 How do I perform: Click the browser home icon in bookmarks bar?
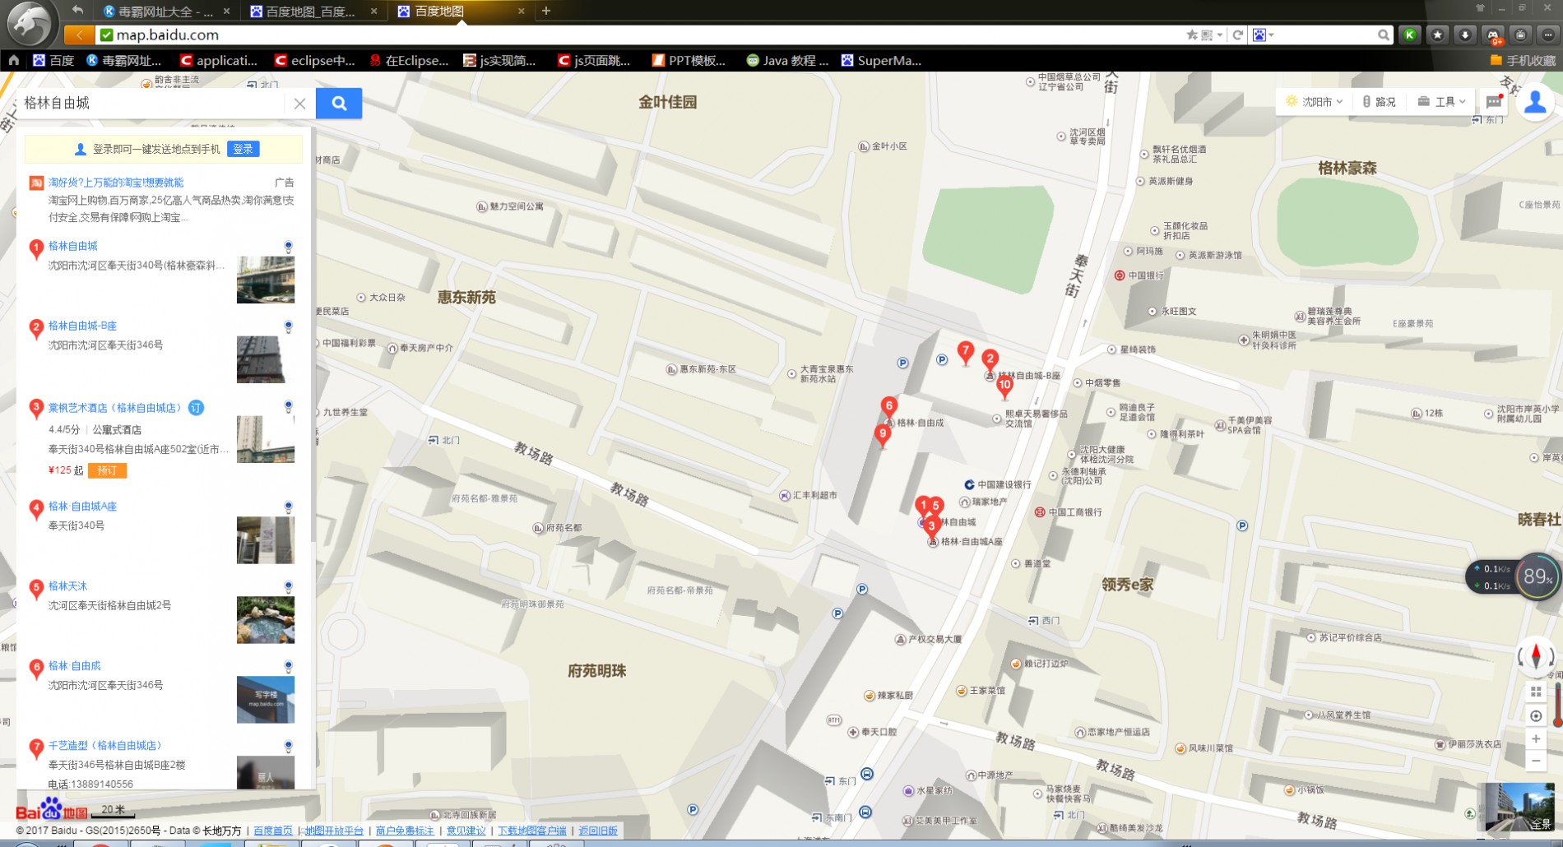[13, 60]
